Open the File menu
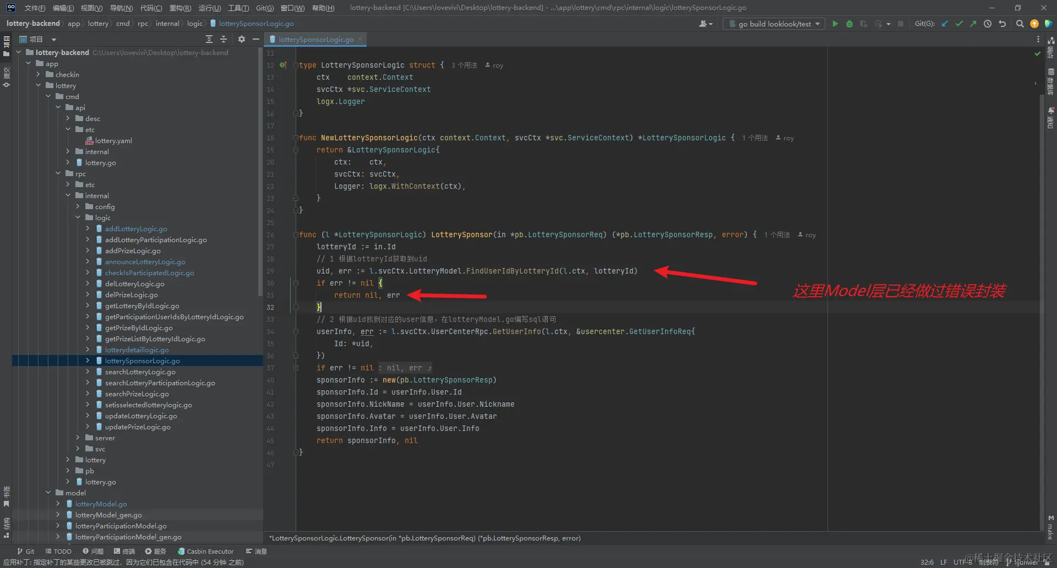1057x568 pixels. [x=35, y=8]
